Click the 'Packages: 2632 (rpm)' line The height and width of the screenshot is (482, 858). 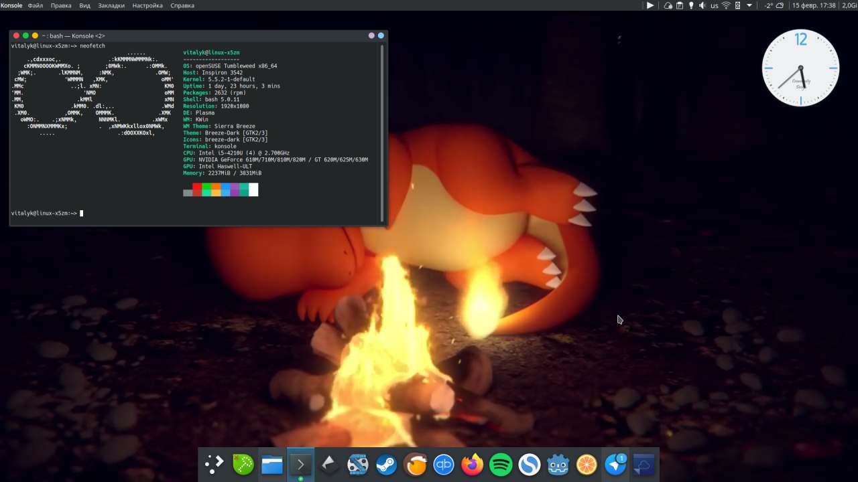coord(214,92)
